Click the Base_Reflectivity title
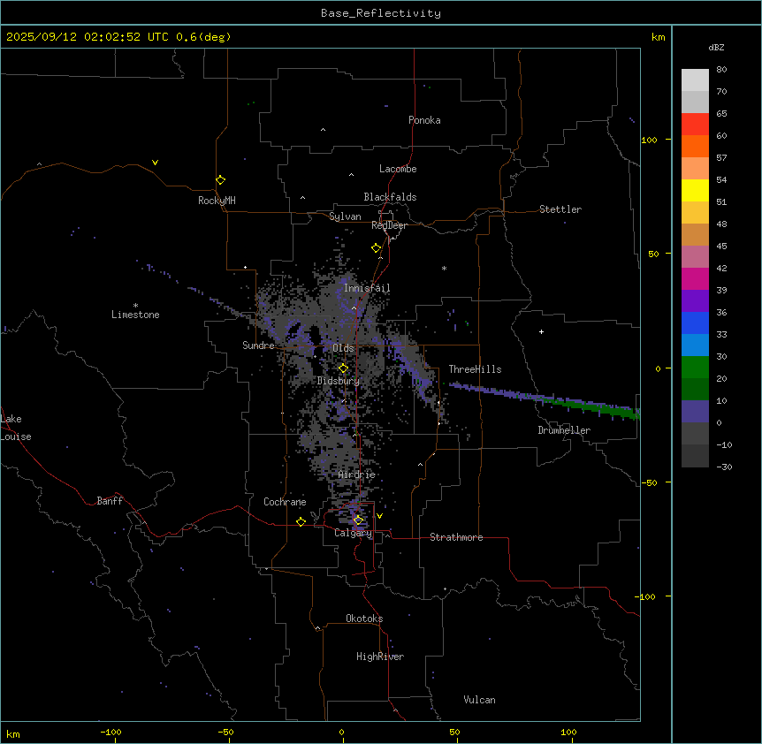This screenshot has height=744, width=762. click(381, 13)
